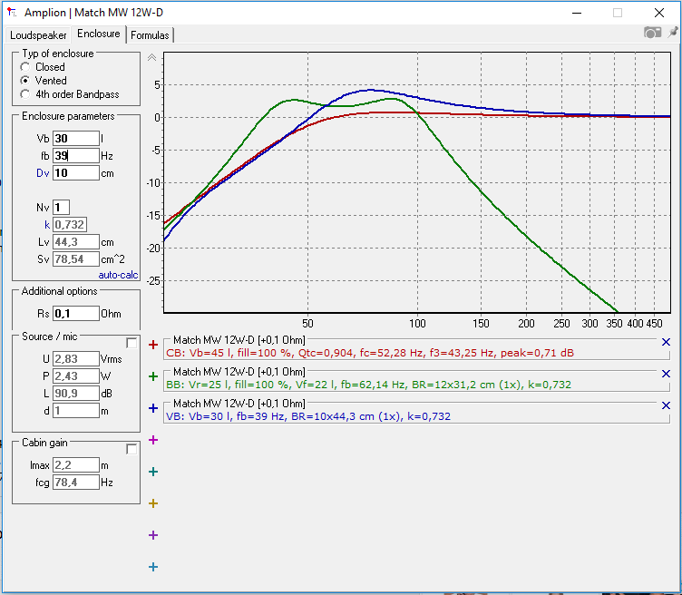Click the Nv vent count field
This screenshot has height=595, width=682.
pos(61,208)
